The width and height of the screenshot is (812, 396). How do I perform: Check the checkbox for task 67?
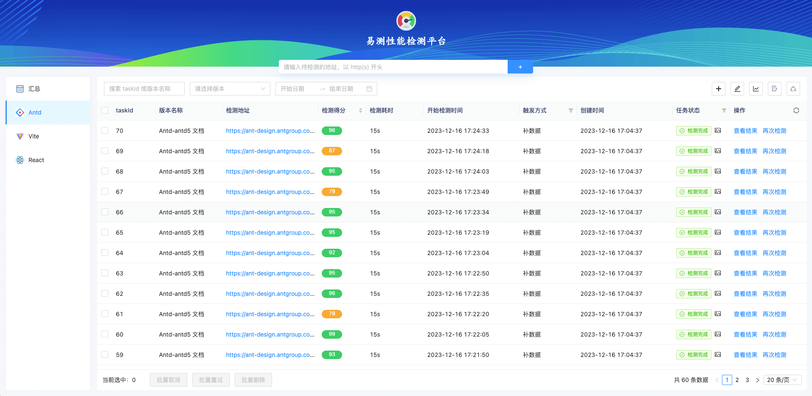(x=105, y=191)
